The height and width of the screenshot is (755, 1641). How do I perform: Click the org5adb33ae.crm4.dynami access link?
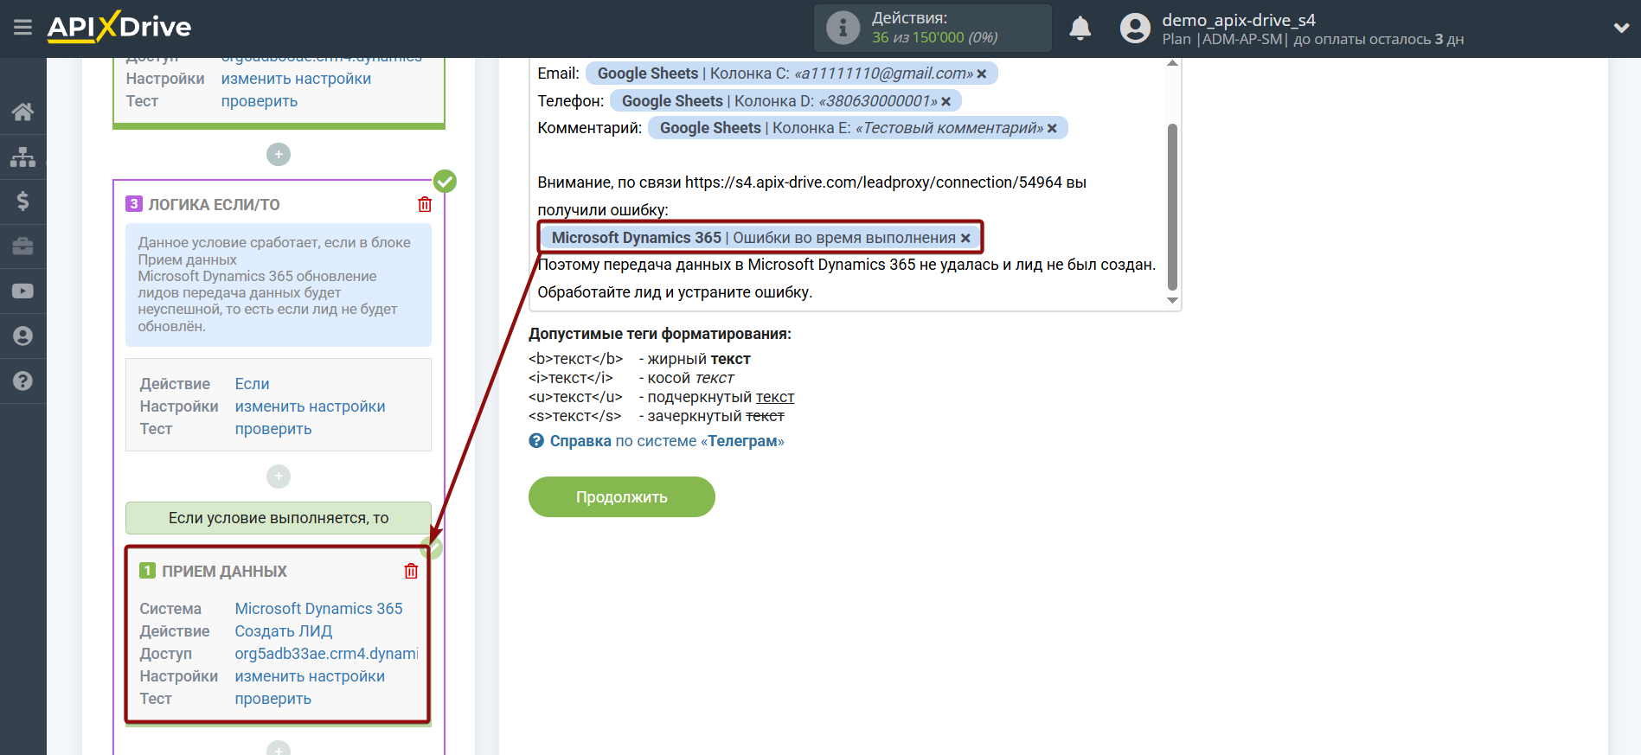click(326, 654)
